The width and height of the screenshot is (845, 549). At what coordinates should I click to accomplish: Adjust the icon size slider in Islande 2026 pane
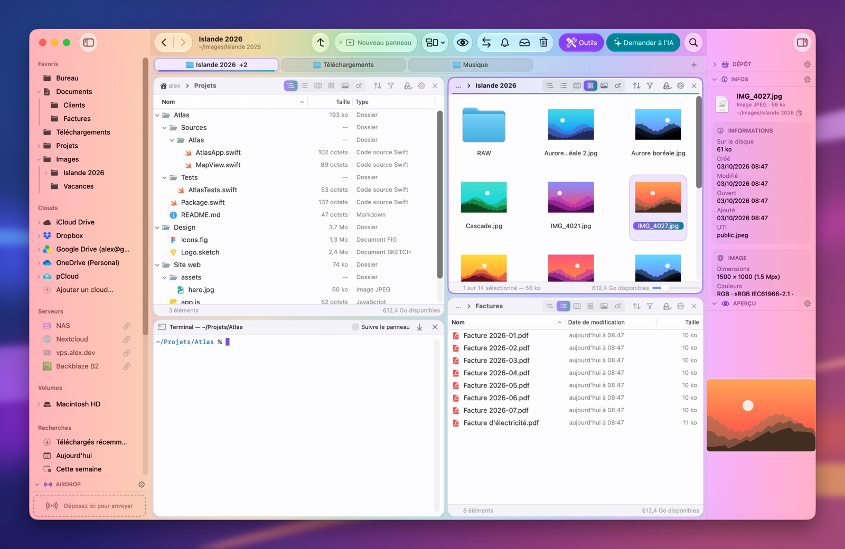[x=675, y=288]
